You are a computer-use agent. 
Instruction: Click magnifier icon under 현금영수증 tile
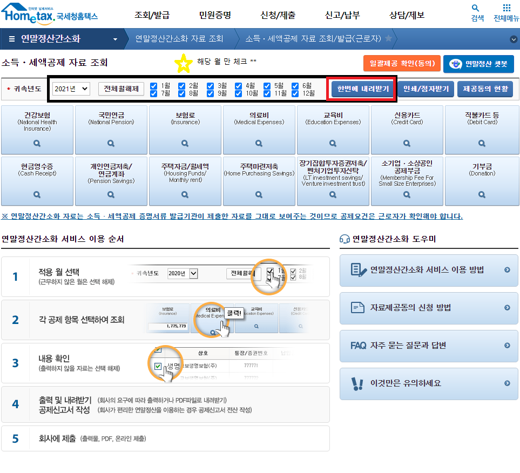[37, 194]
